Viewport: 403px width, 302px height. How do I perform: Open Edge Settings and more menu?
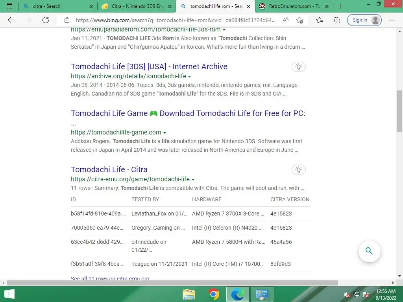[392, 20]
